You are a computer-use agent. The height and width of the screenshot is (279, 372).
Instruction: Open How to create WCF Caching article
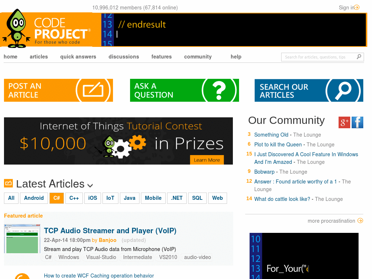(99, 276)
